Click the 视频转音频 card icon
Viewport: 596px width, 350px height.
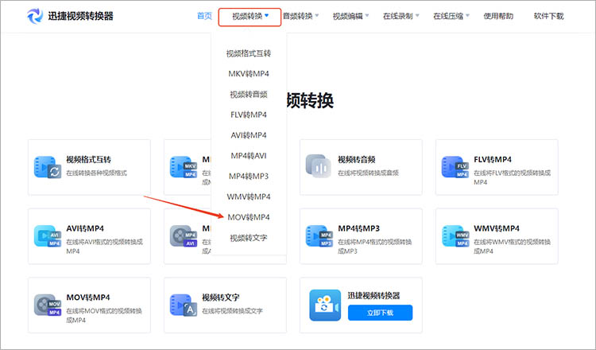(x=319, y=166)
